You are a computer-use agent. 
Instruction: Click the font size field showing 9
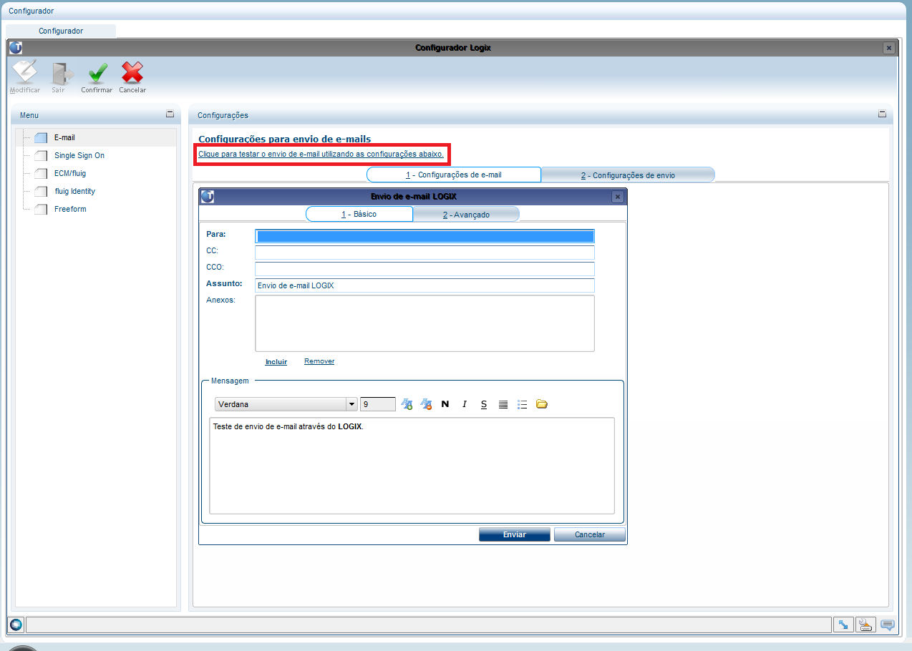click(378, 404)
